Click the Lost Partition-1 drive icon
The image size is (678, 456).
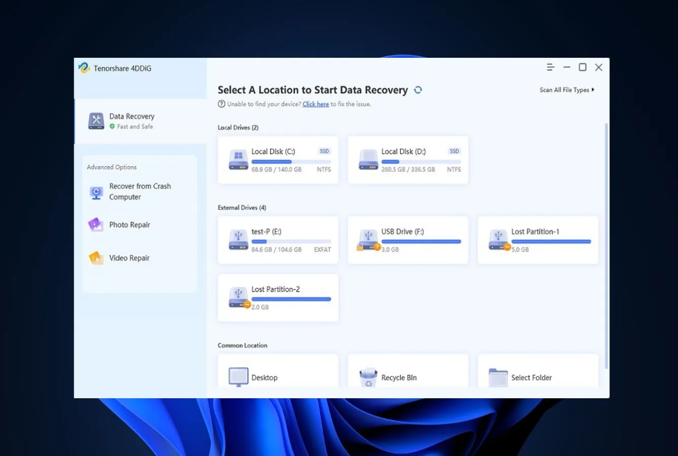pyautogui.click(x=499, y=240)
